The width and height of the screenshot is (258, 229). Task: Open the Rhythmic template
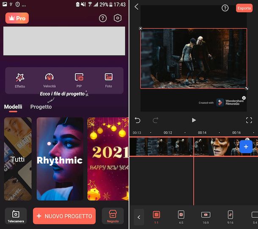[60, 159]
